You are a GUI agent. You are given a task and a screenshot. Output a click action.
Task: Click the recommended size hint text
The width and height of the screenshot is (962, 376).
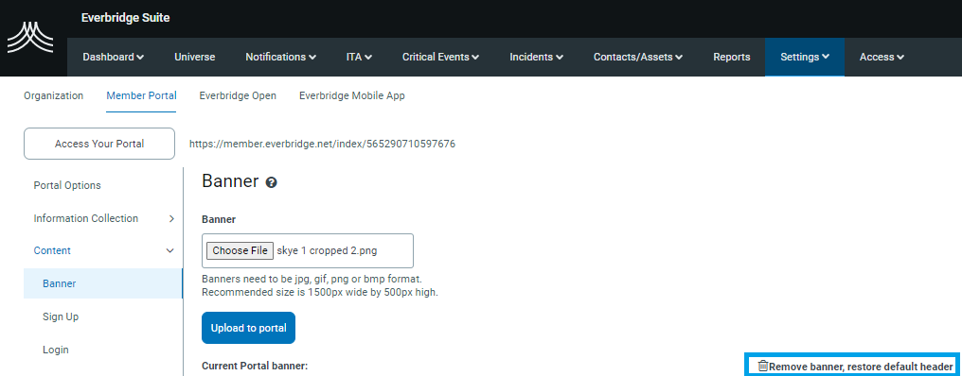(x=320, y=292)
